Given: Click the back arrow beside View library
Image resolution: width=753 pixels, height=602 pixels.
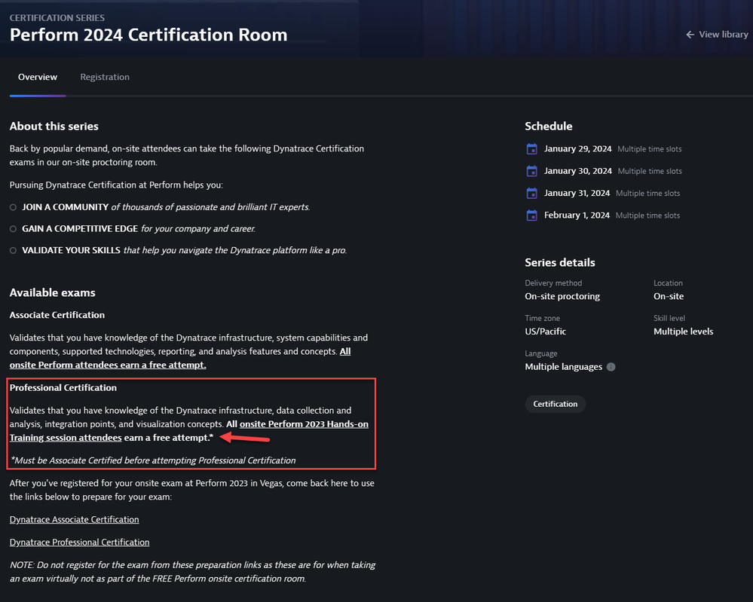Looking at the screenshot, I should pos(690,35).
